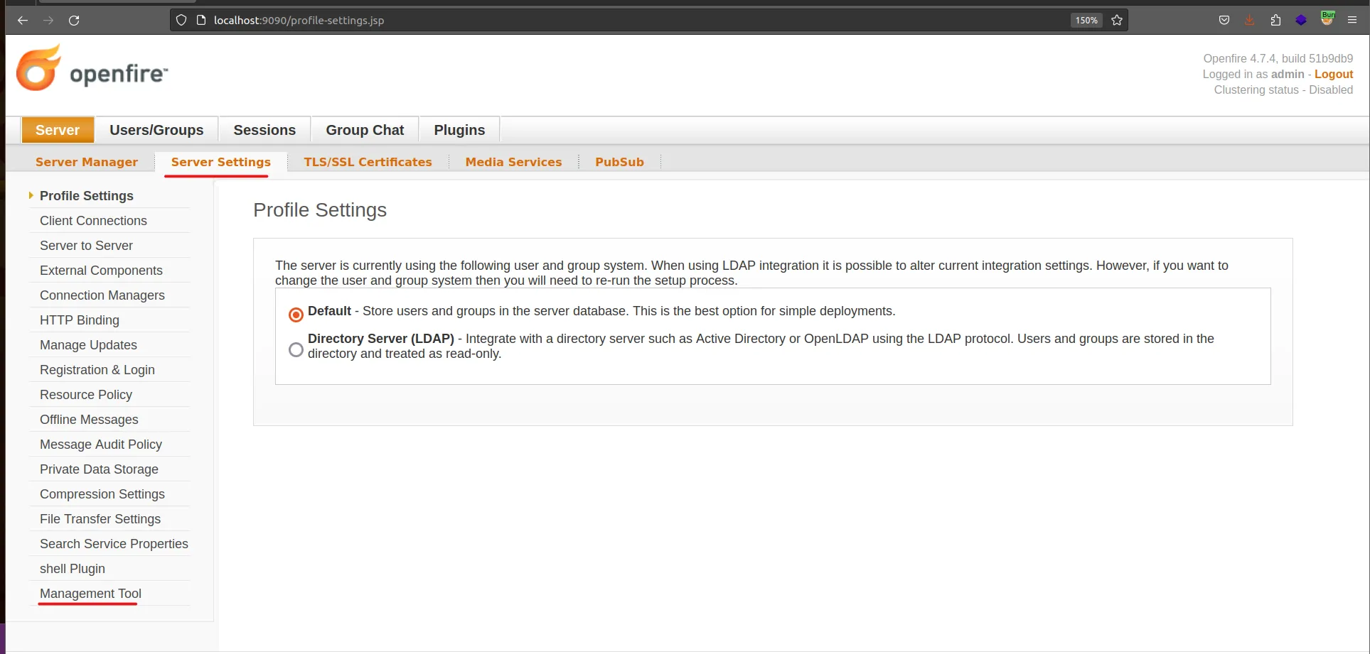Open the Management Tool page
This screenshot has width=1370, height=654.
[x=90, y=593]
